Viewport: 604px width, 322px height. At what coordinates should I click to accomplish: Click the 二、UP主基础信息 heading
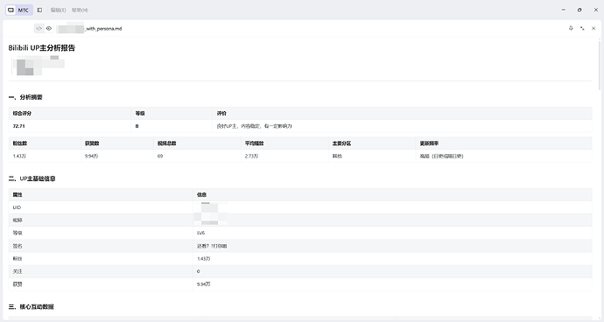pyautogui.click(x=32, y=178)
